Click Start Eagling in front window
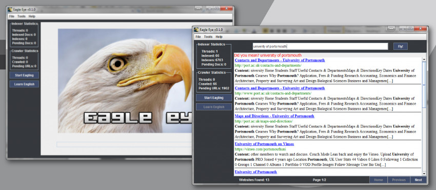The height and width of the screenshot is (190, 436). [x=213, y=98]
